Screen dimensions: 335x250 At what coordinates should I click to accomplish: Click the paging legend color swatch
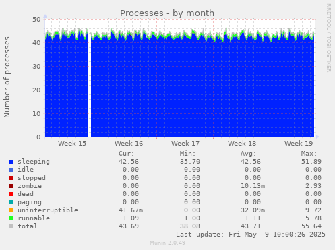click(11, 202)
